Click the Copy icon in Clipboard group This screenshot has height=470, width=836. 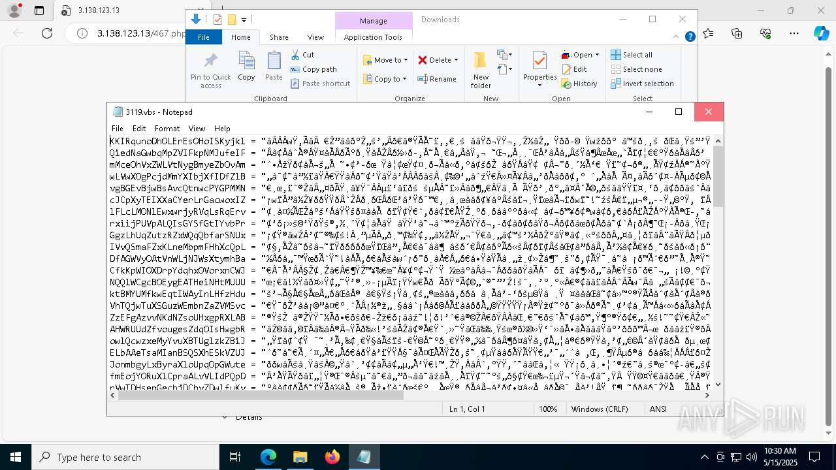[x=246, y=66]
